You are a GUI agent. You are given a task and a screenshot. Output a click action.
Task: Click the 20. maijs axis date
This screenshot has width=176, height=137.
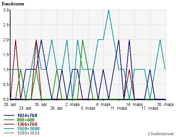(166, 105)
